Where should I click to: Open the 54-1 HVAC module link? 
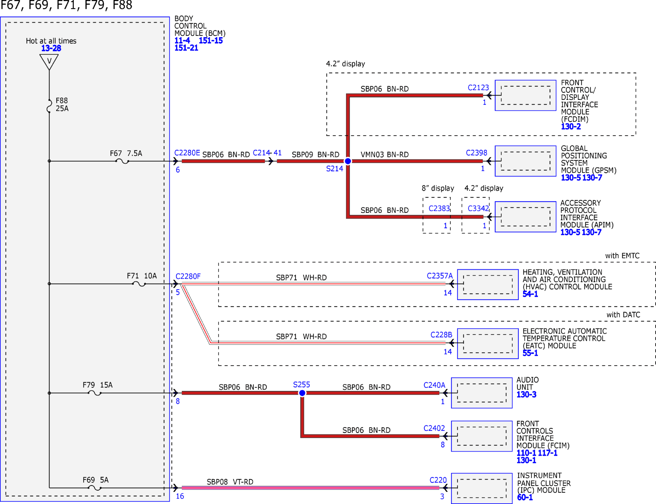(x=530, y=294)
